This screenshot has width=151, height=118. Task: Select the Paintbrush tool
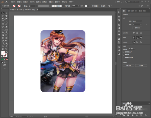[x=6, y=24]
